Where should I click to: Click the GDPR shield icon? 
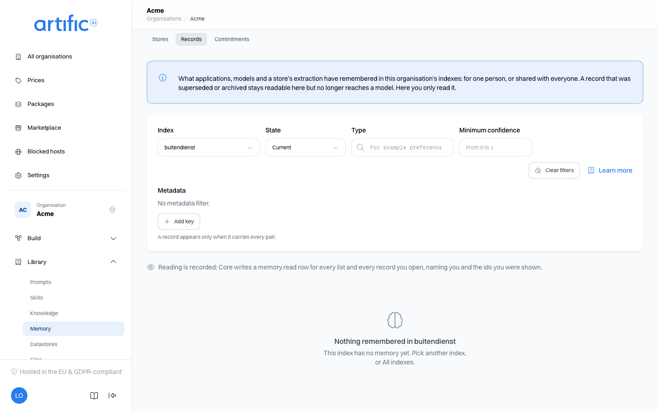14,372
